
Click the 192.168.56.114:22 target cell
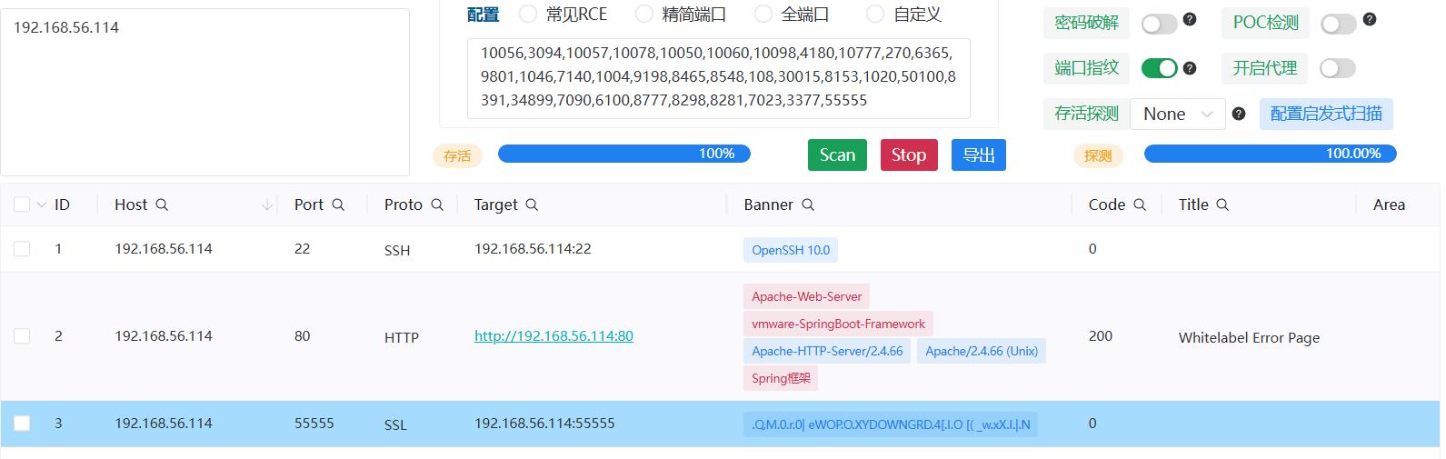pyautogui.click(x=533, y=249)
